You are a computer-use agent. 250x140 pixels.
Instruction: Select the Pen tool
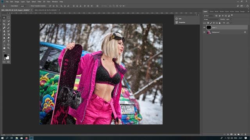point(4,41)
